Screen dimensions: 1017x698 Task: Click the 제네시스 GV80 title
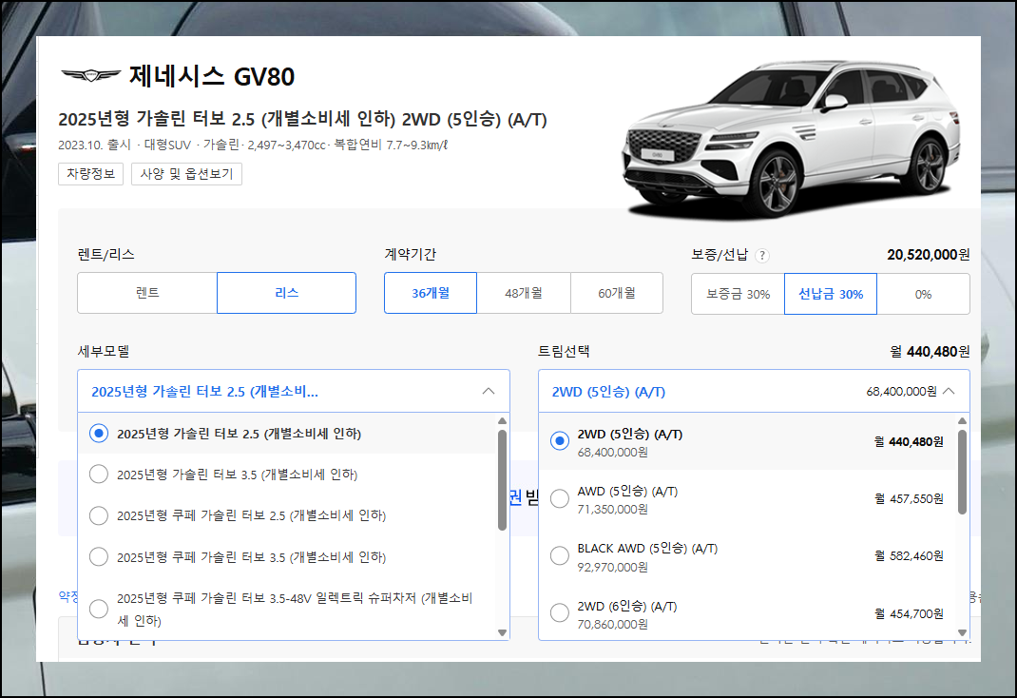point(211,76)
